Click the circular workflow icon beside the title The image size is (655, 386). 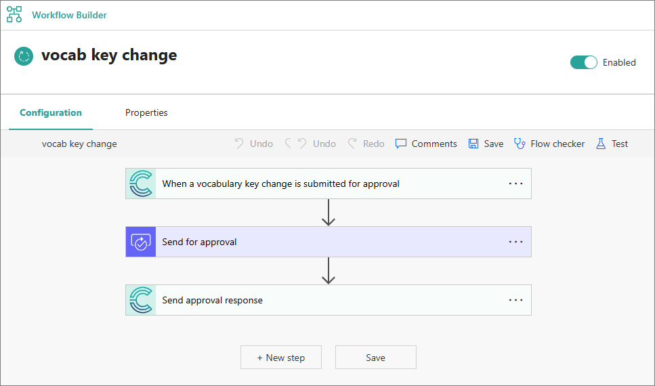tap(24, 56)
